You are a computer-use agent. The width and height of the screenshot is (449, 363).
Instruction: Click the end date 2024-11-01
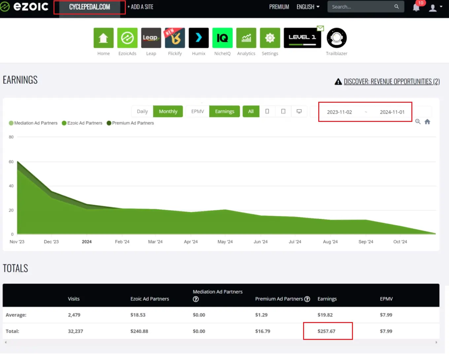click(392, 112)
